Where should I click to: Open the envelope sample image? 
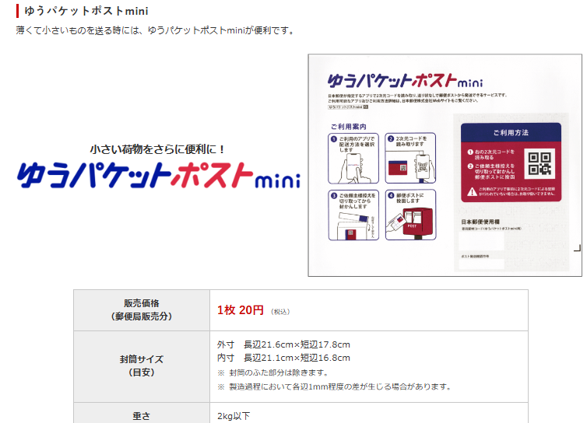click(445, 166)
